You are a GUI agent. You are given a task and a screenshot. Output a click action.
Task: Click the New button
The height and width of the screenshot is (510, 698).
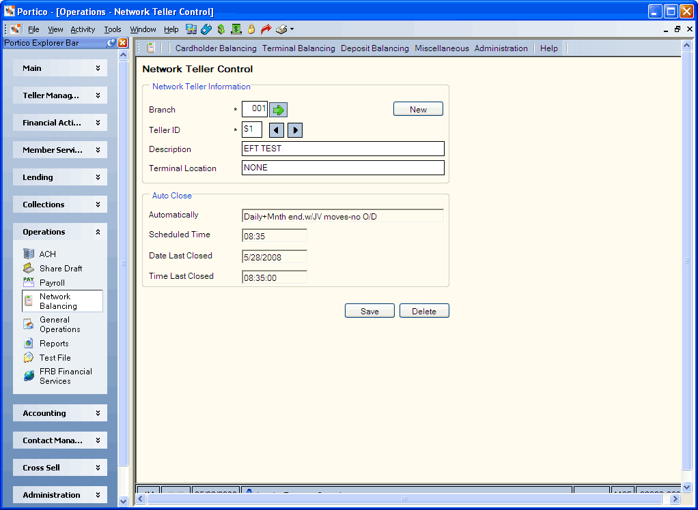click(x=418, y=109)
